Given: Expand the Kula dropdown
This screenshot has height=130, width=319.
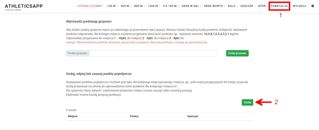Looking at the screenshot, I should (233, 6).
